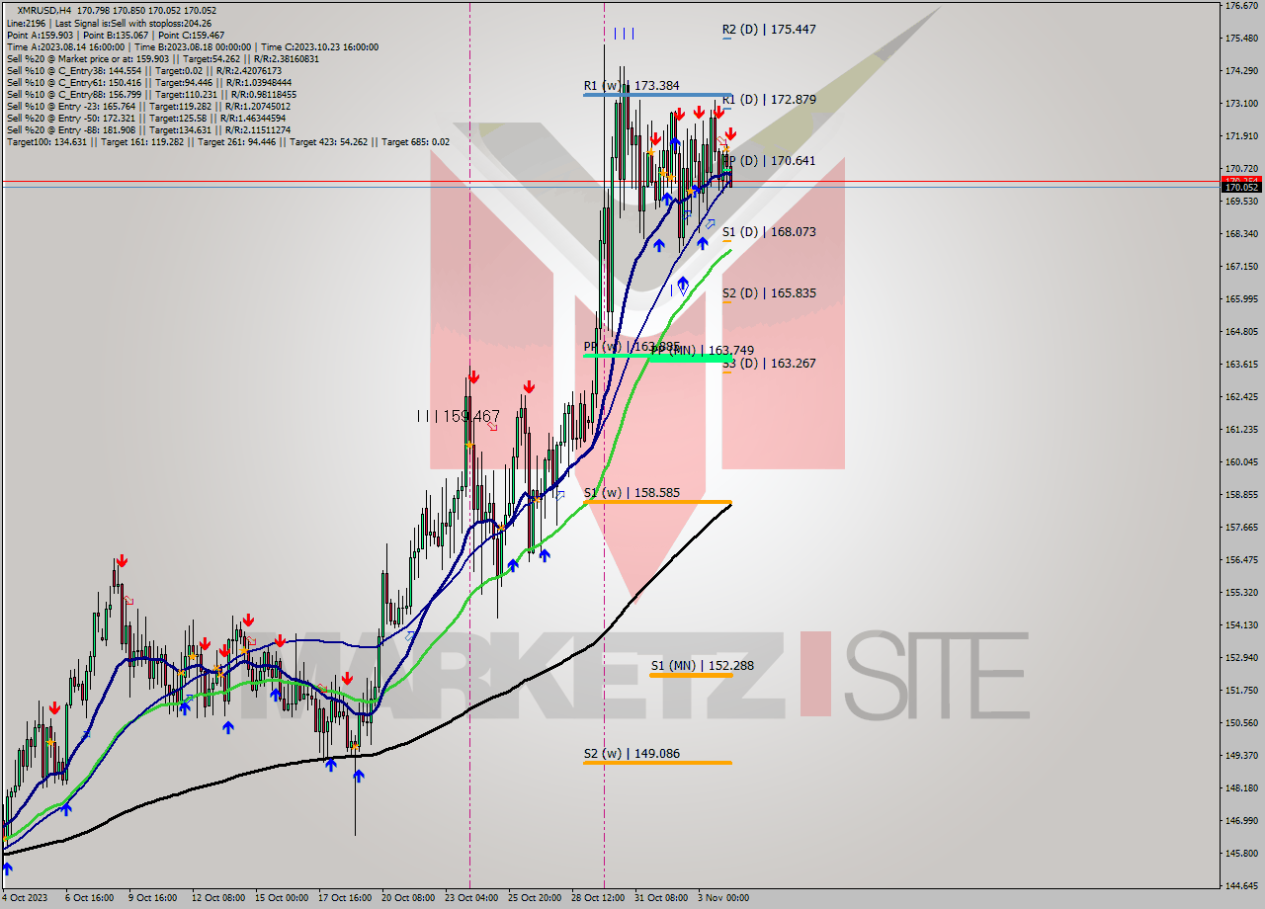This screenshot has height=909, width=1265.
Task: Click the 173.100 price axis value
Action: click(1241, 104)
